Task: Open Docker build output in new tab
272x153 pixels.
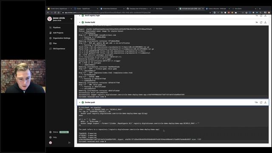Action: click(x=261, y=23)
